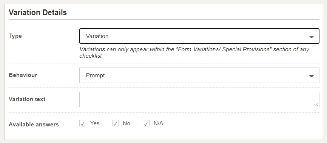Click the selected Prompt value text
The image size is (327, 143).
95,75
